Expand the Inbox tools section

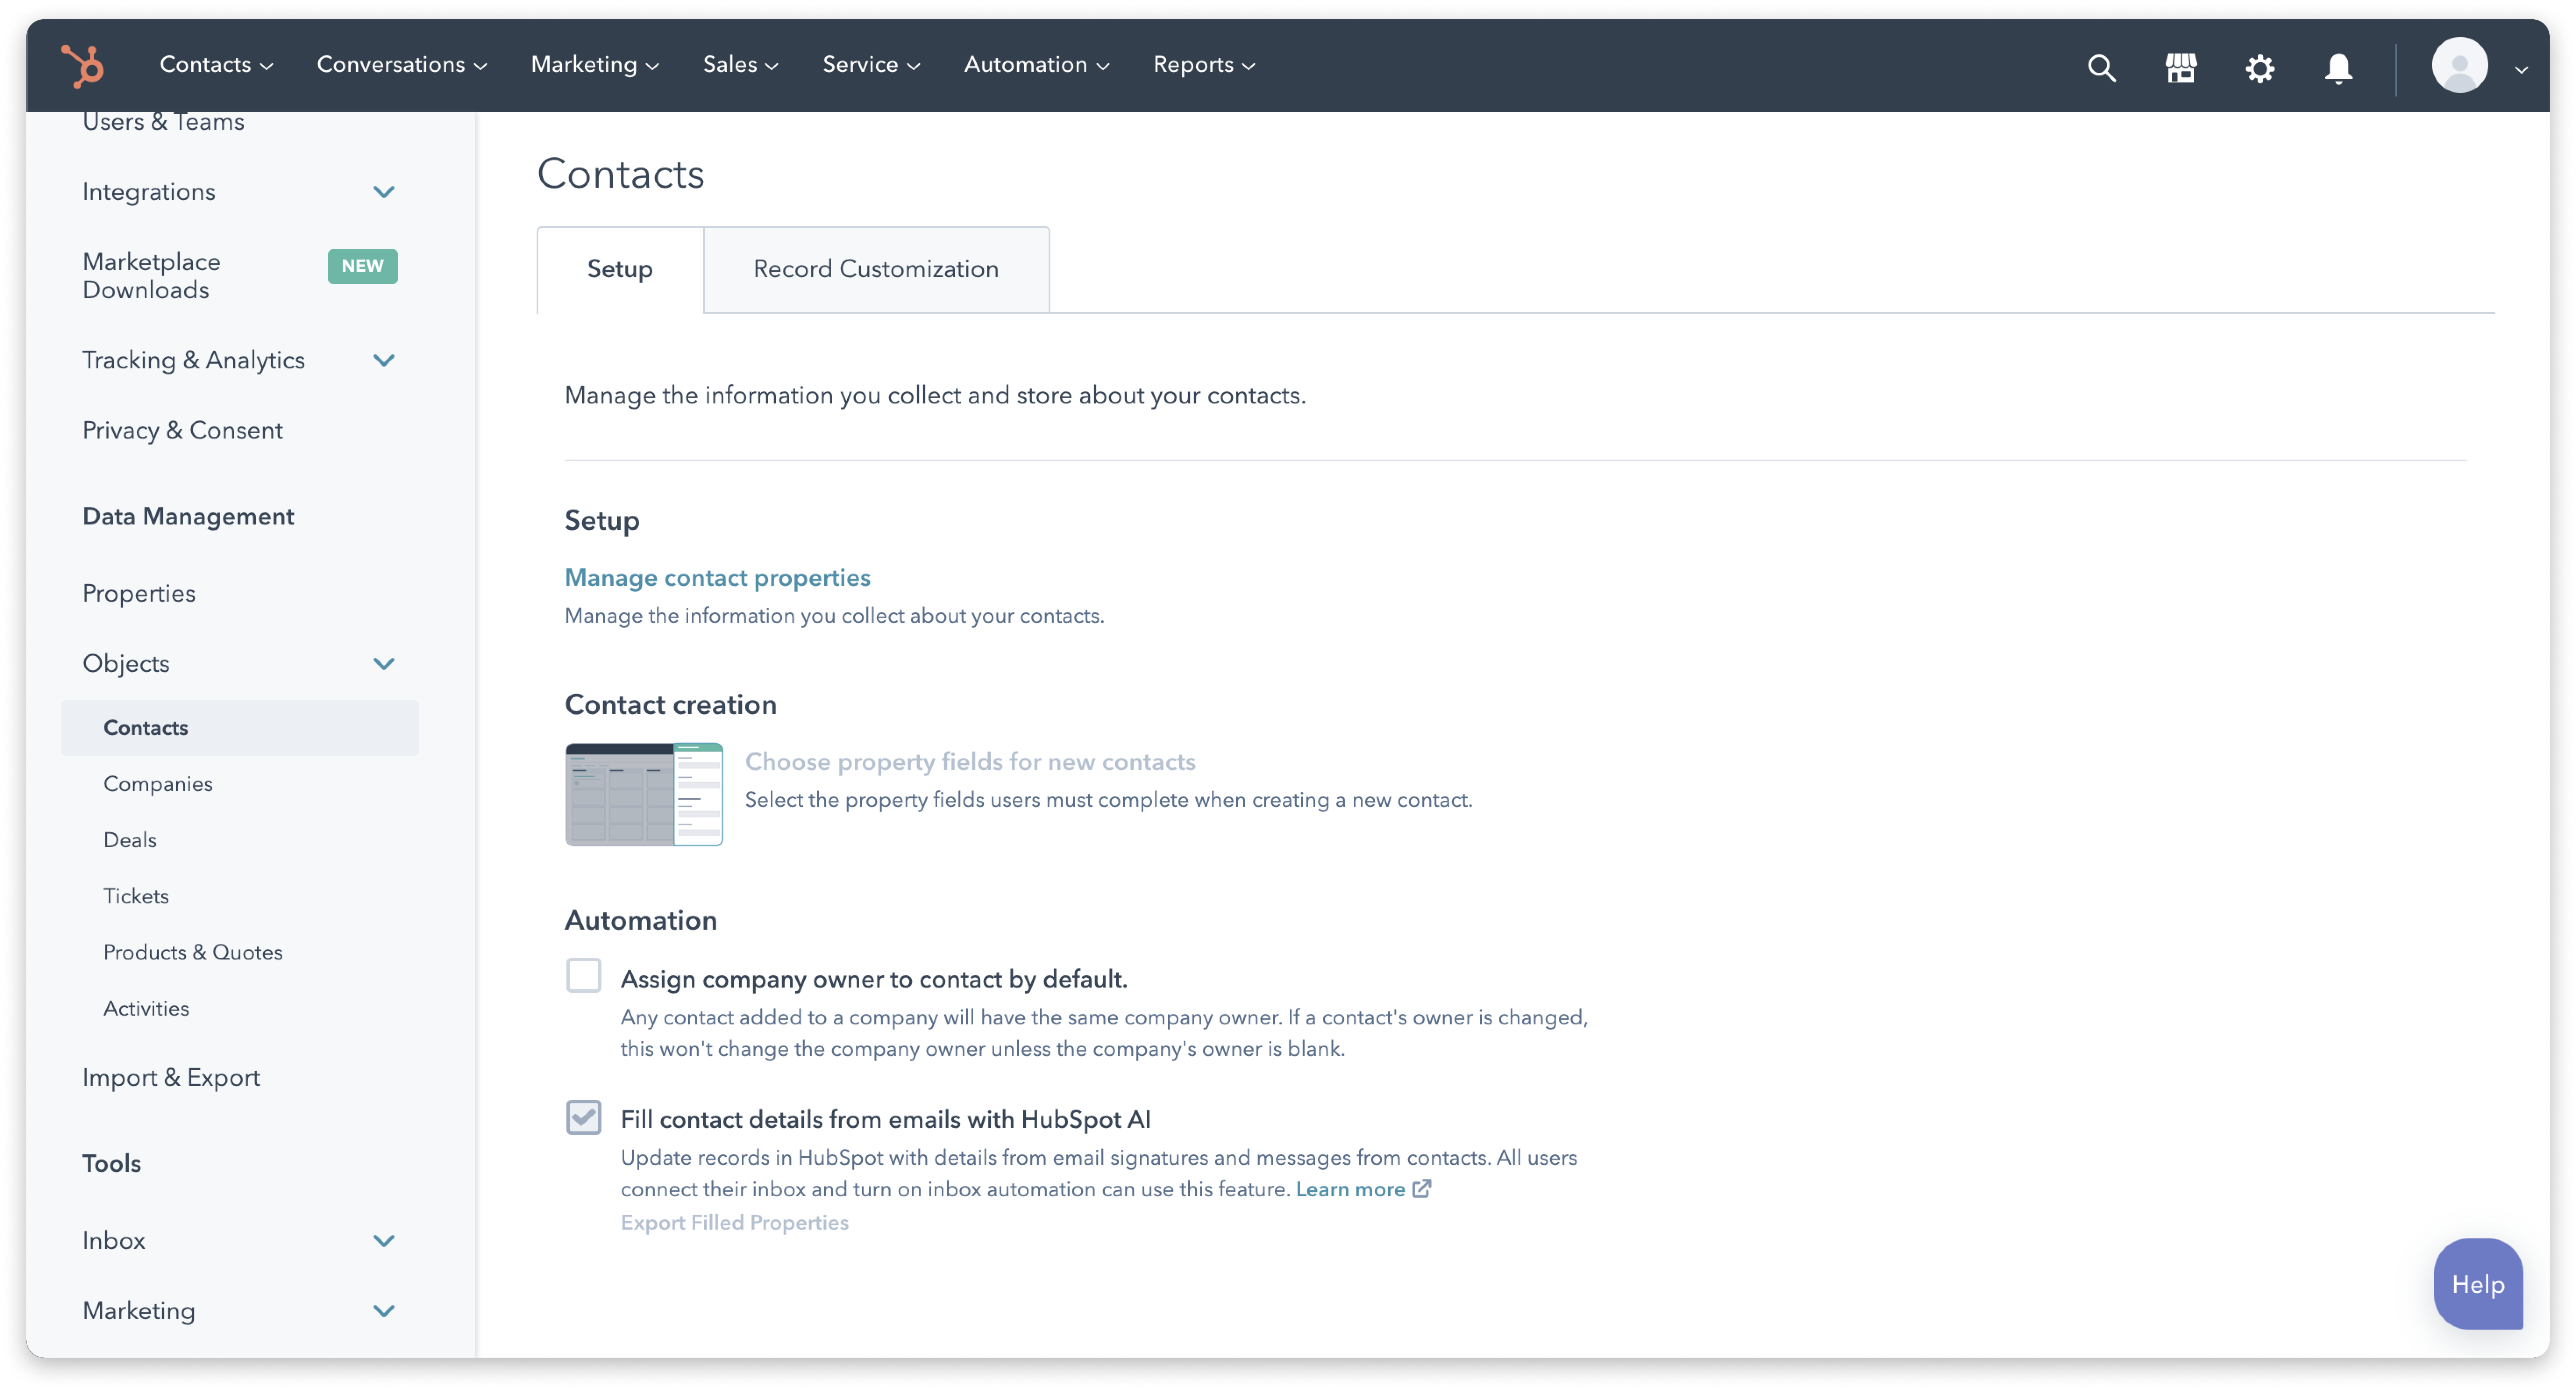click(384, 1241)
